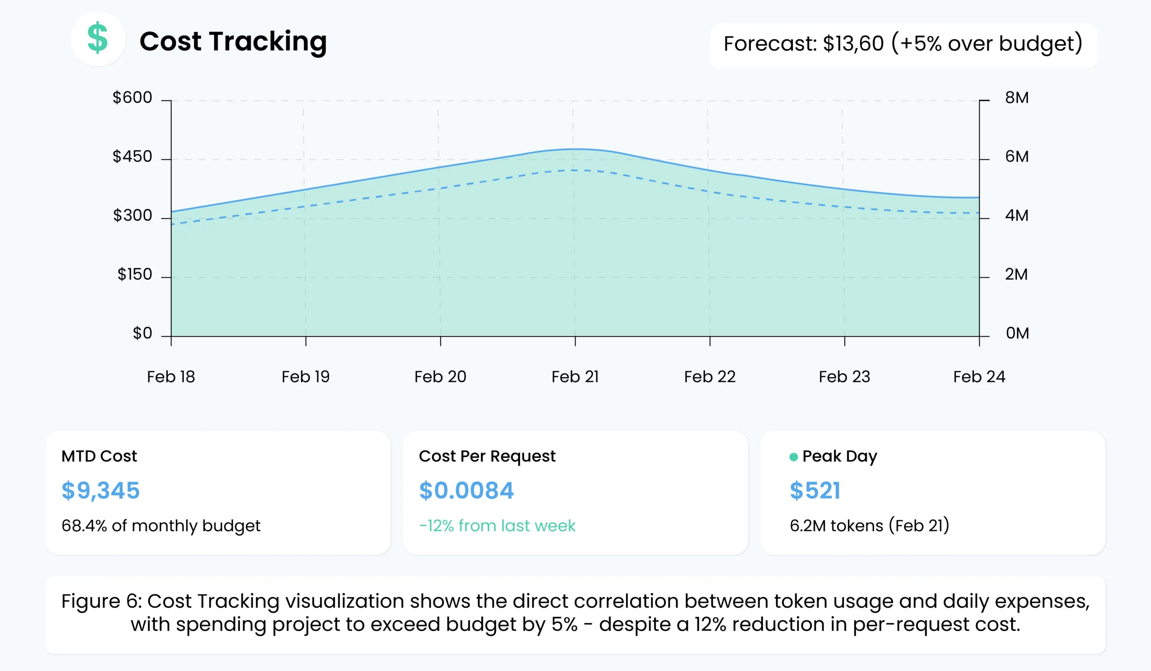Click the $521 Peak Day value
This screenshot has width=1151, height=671.
point(815,491)
